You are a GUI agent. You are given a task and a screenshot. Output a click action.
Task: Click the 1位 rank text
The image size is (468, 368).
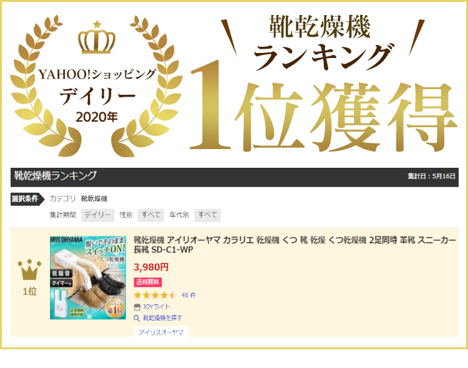[x=30, y=292]
